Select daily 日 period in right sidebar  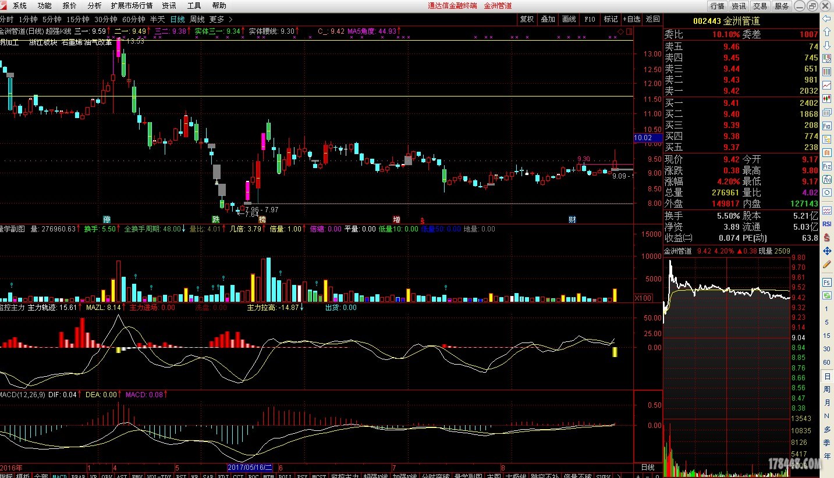tap(826, 376)
